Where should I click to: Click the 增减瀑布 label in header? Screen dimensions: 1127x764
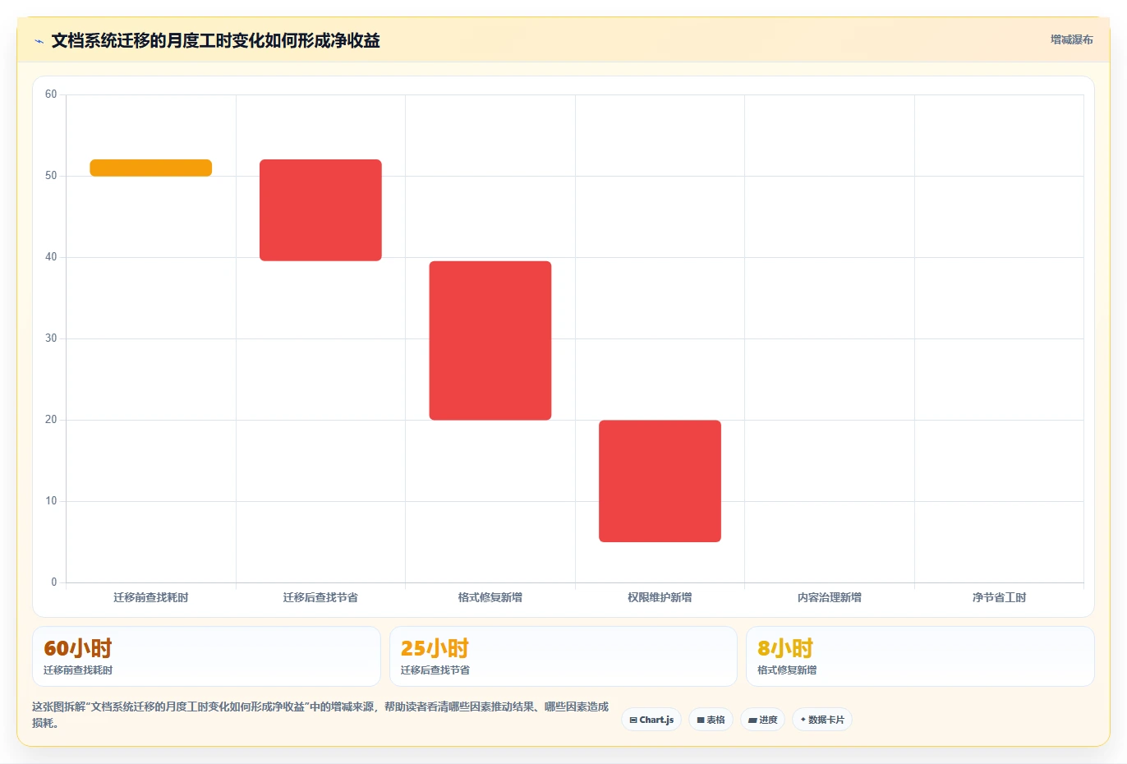click(x=1071, y=39)
